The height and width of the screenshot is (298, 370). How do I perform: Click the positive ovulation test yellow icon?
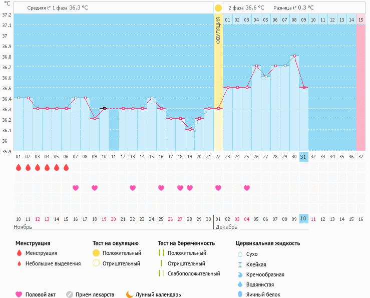tap(96, 253)
